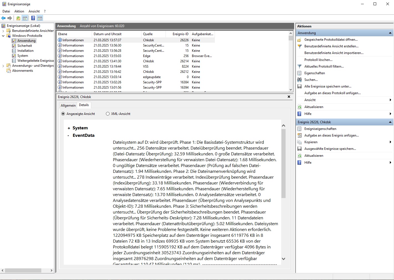
Task: Expand the System node in details
Action: (x=69, y=128)
